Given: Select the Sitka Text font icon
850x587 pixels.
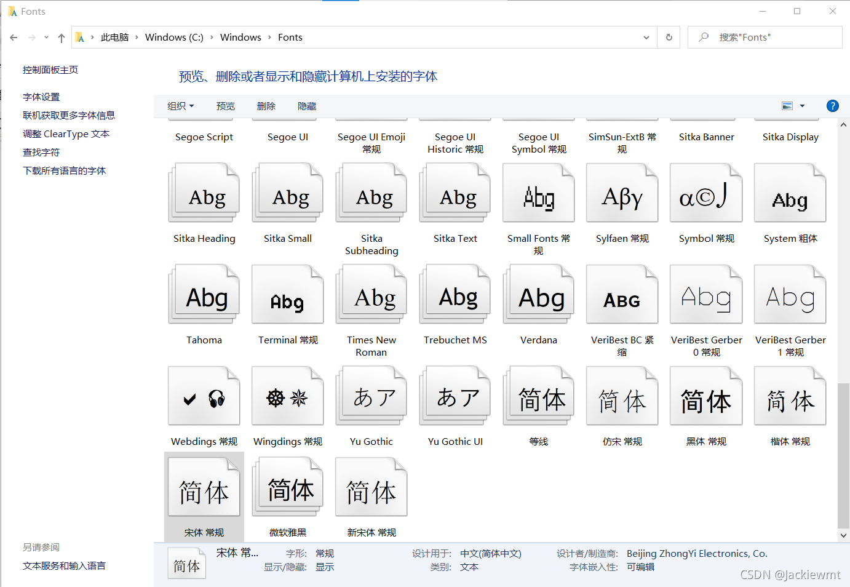Looking at the screenshot, I should (455, 193).
